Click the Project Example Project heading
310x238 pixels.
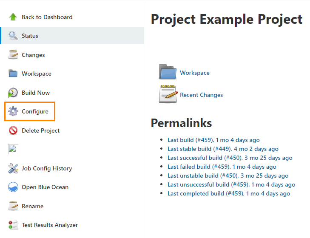(x=227, y=20)
